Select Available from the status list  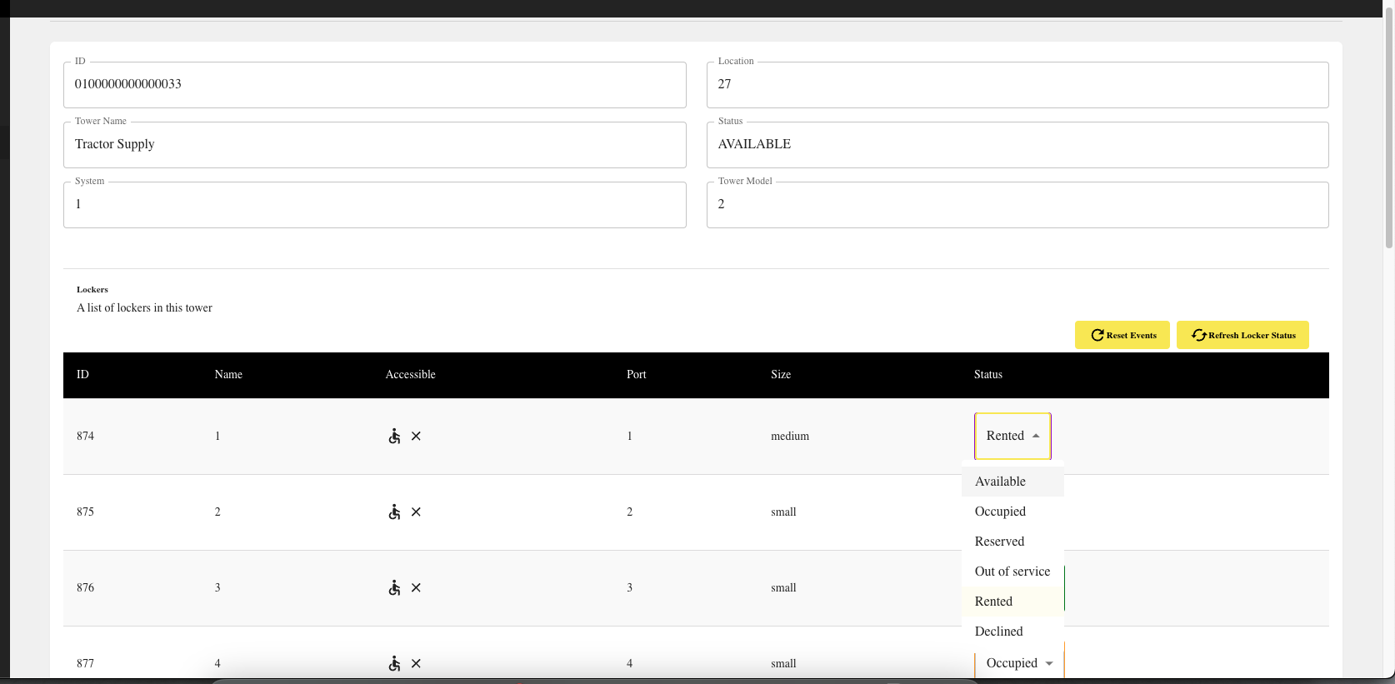point(1000,482)
